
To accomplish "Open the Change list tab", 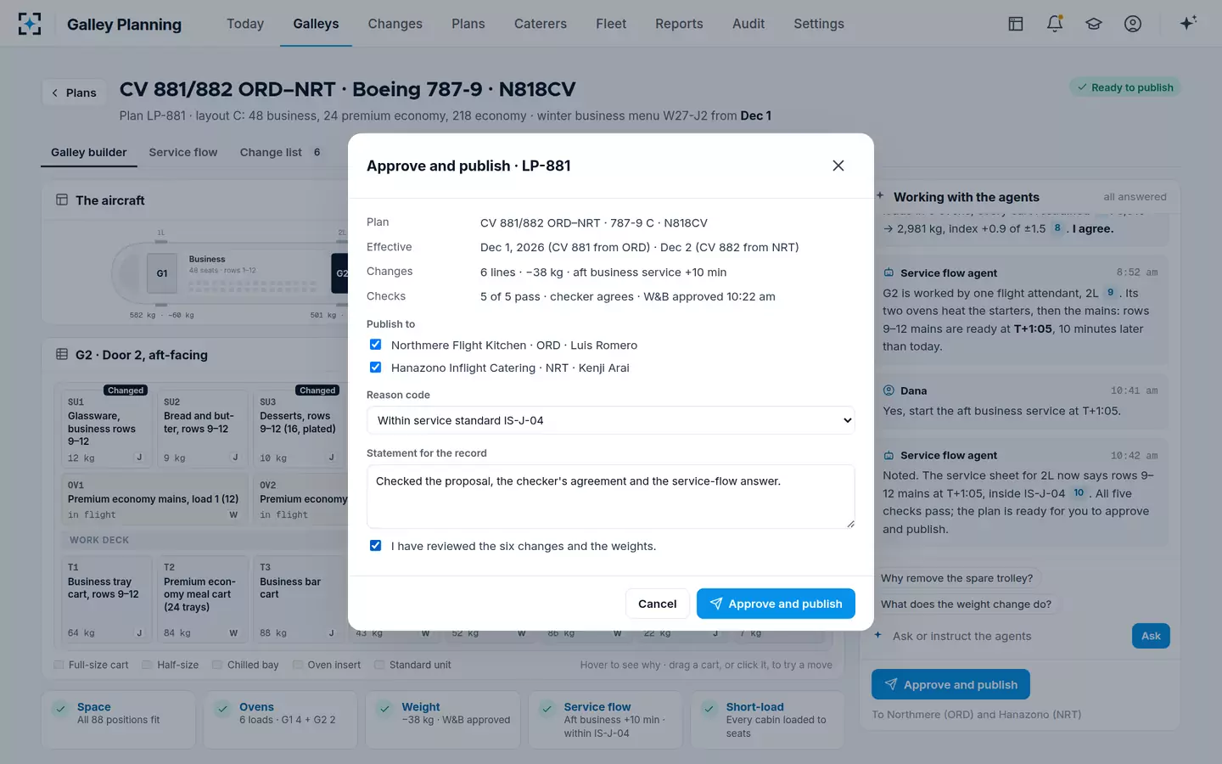I will [x=281, y=153].
